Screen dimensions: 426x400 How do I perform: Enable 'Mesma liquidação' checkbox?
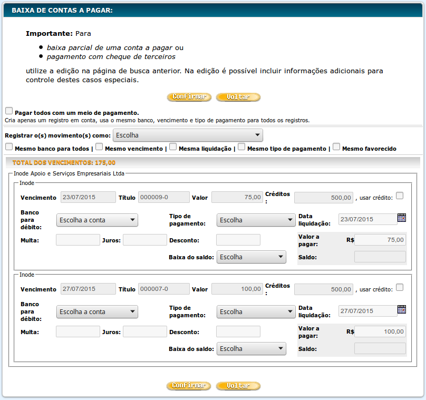click(x=173, y=147)
